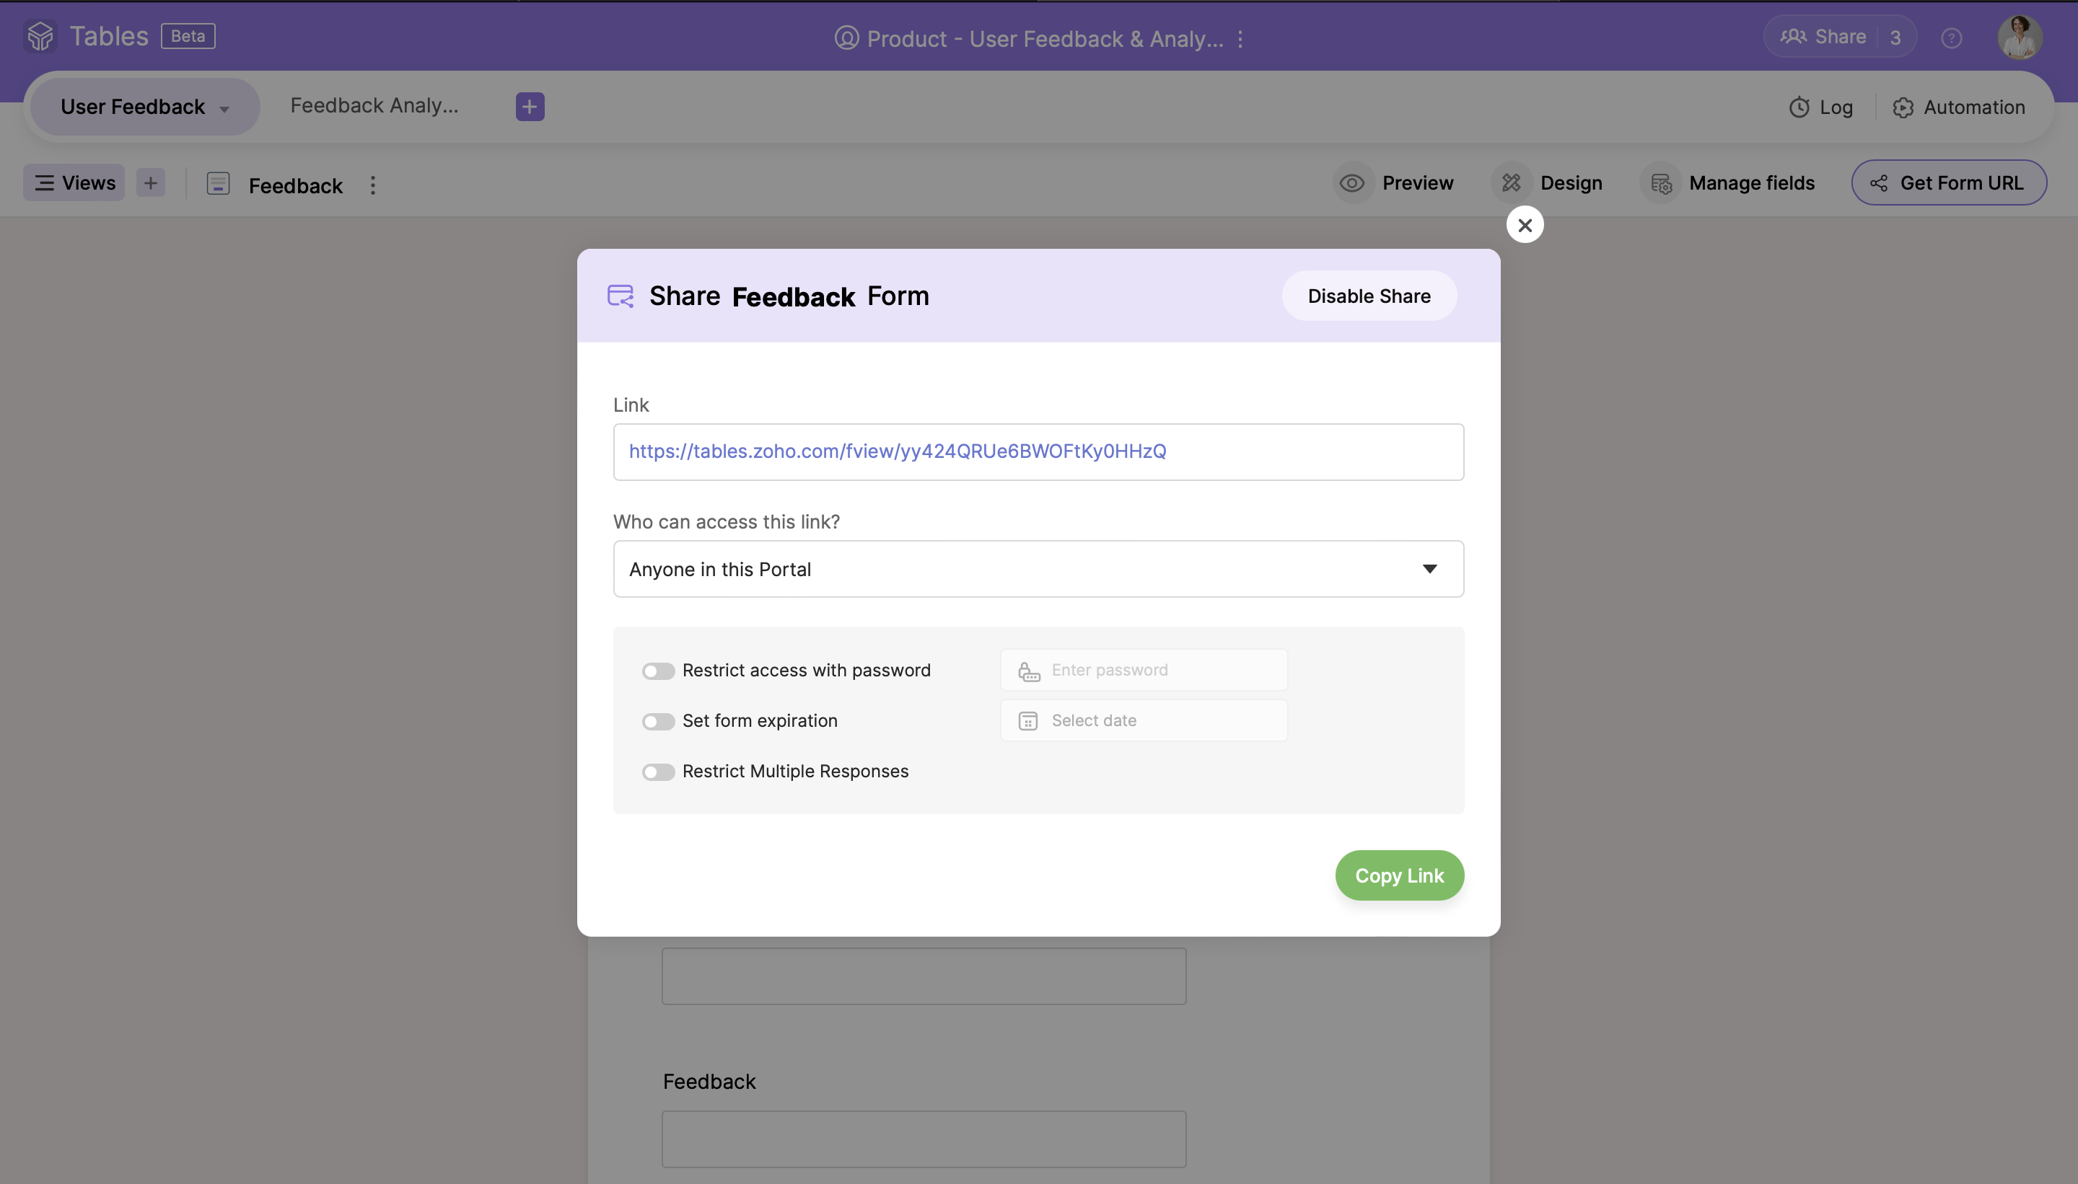Click the user profile avatar
Image resolution: width=2078 pixels, height=1184 pixels.
pyautogui.click(x=2020, y=37)
